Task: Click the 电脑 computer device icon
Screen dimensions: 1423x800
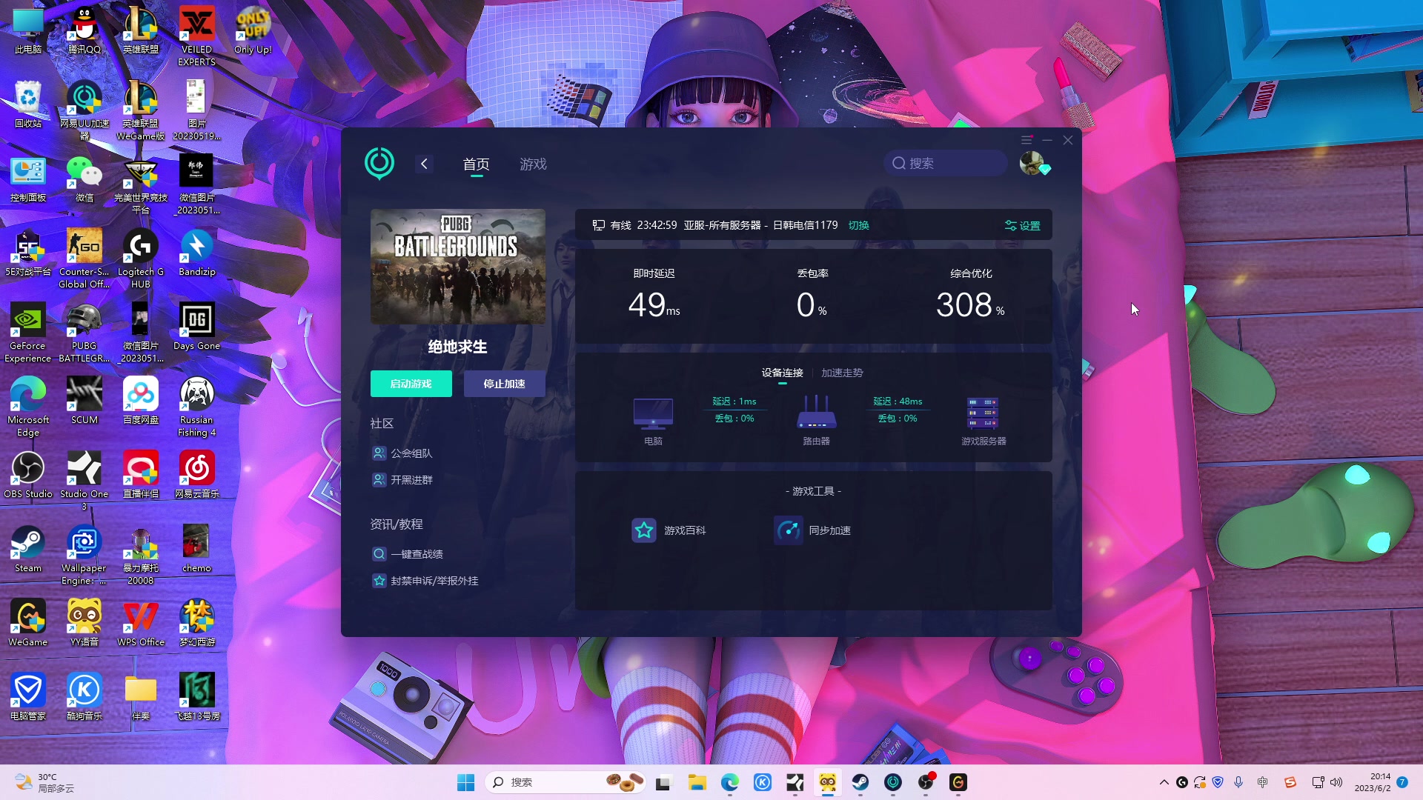Action: (x=653, y=413)
